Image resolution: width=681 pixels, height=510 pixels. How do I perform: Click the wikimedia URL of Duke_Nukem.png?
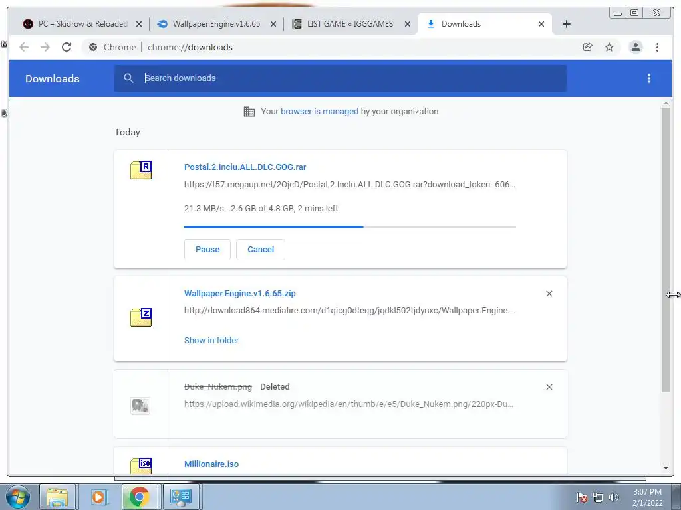pos(348,404)
